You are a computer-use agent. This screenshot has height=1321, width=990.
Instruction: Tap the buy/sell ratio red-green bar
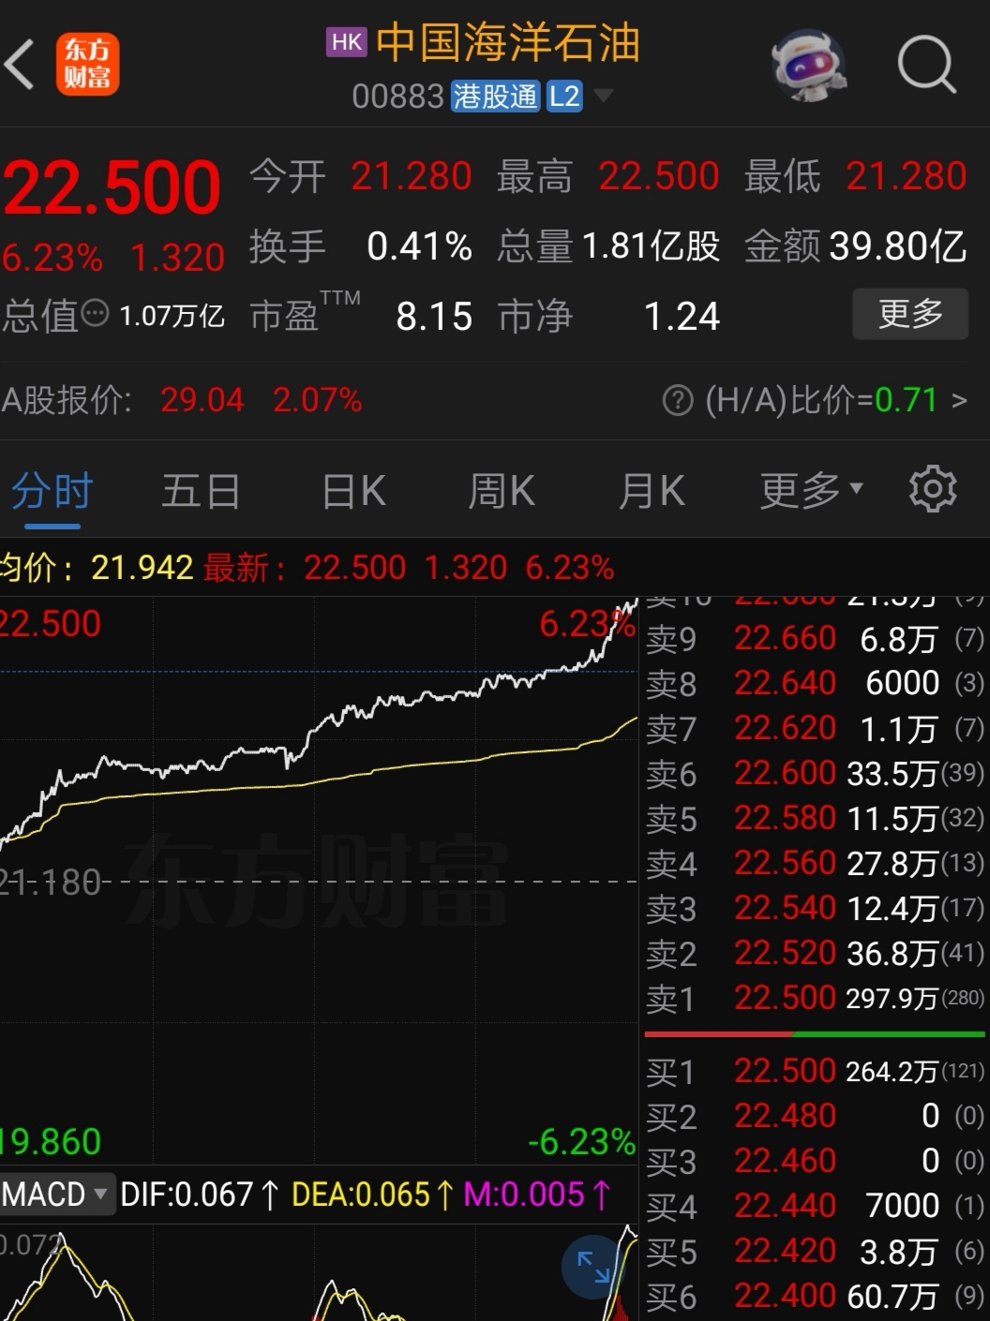[815, 1034]
